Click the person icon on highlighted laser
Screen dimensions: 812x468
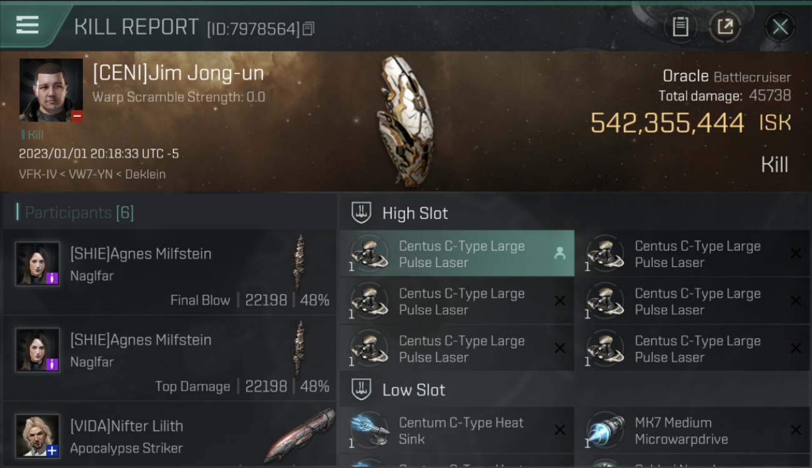[x=560, y=253]
